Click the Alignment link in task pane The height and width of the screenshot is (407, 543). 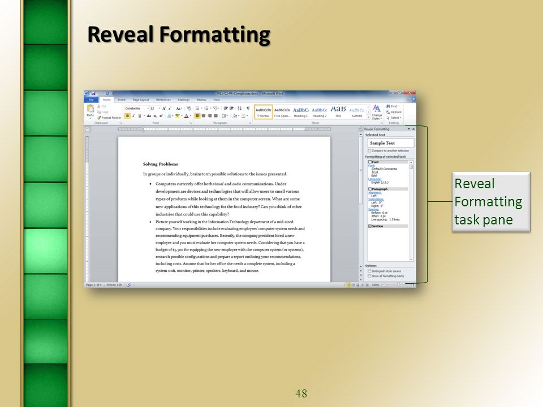(374, 192)
